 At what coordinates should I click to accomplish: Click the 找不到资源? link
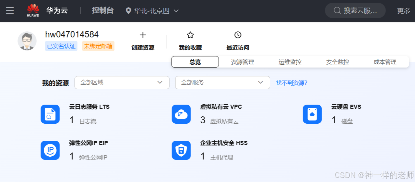coord(292,83)
